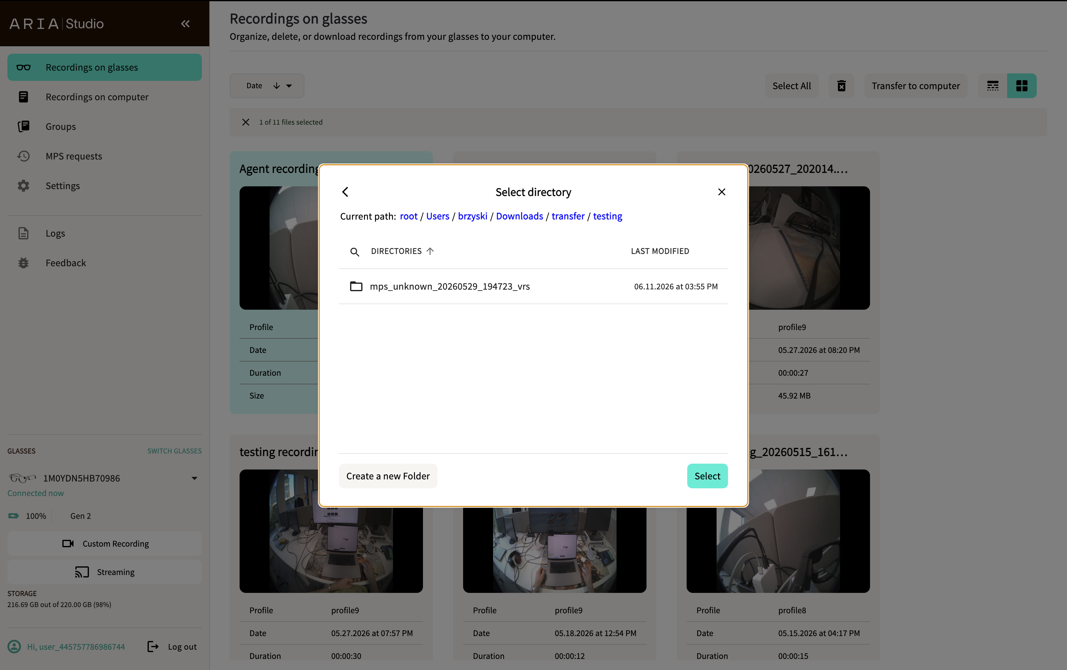Image resolution: width=1067 pixels, height=670 pixels.
Task: Click the Logs file icon
Action: [23, 234]
